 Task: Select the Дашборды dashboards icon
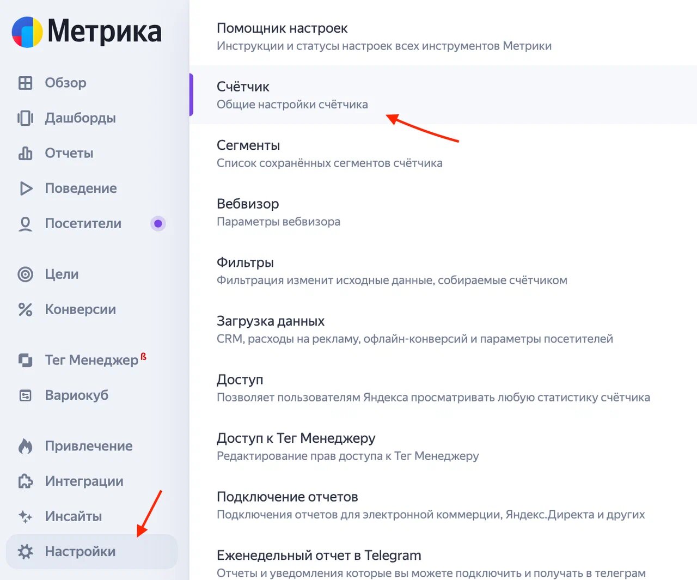pyautogui.click(x=25, y=118)
